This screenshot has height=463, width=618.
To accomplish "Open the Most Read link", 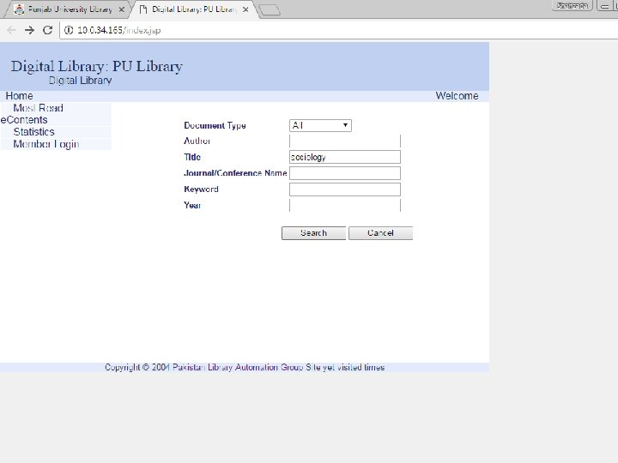I will point(39,108).
